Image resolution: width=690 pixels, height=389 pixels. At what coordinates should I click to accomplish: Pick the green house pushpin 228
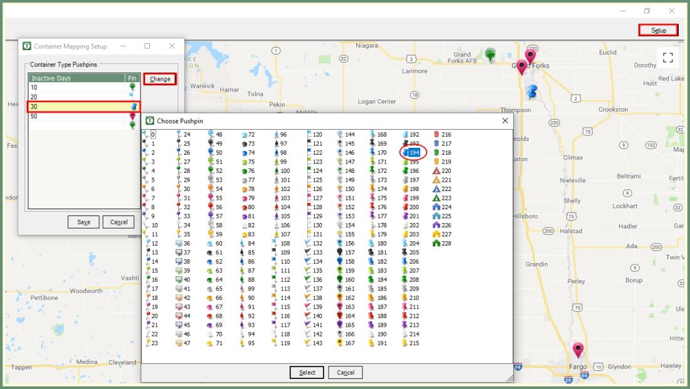pos(442,243)
